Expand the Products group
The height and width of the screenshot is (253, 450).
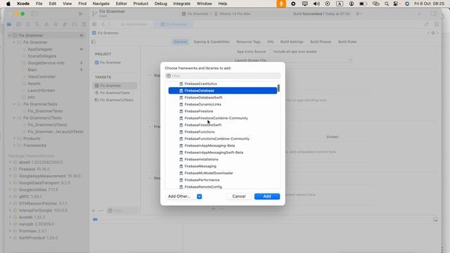[14, 138]
